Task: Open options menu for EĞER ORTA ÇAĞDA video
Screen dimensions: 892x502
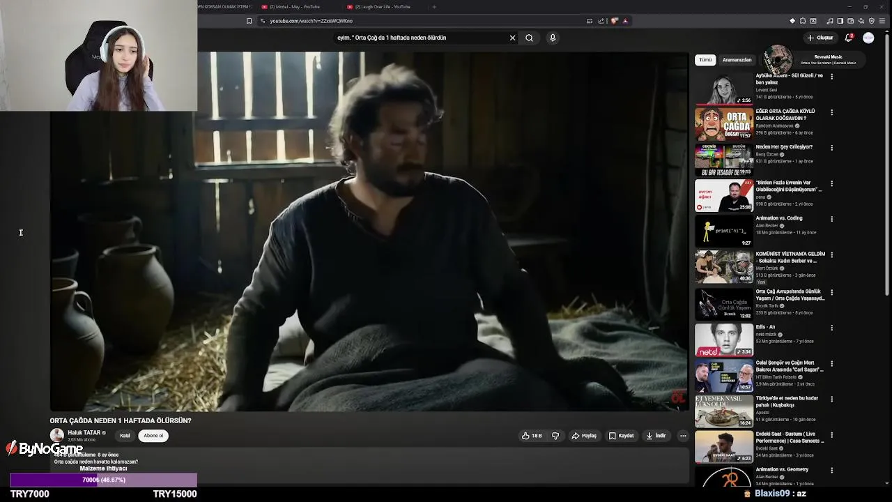Action: tap(831, 112)
